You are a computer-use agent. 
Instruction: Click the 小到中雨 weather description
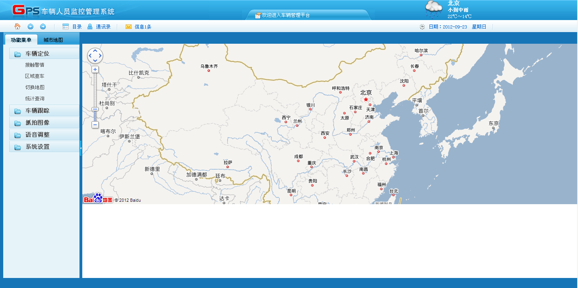(x=458, y=10)
